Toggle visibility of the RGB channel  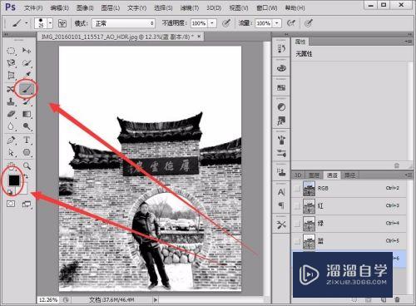[x=297, y=189]
